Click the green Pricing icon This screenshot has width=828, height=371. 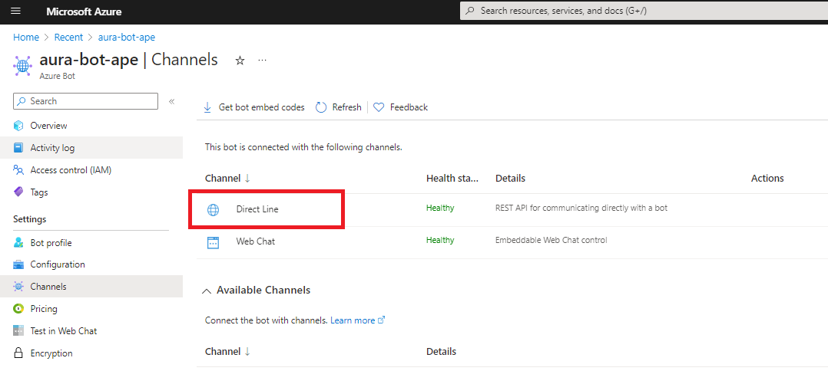18,309
